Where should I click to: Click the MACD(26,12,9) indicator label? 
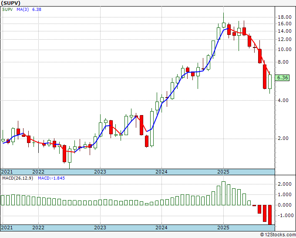pyautogui.click(x=17, y=178)
